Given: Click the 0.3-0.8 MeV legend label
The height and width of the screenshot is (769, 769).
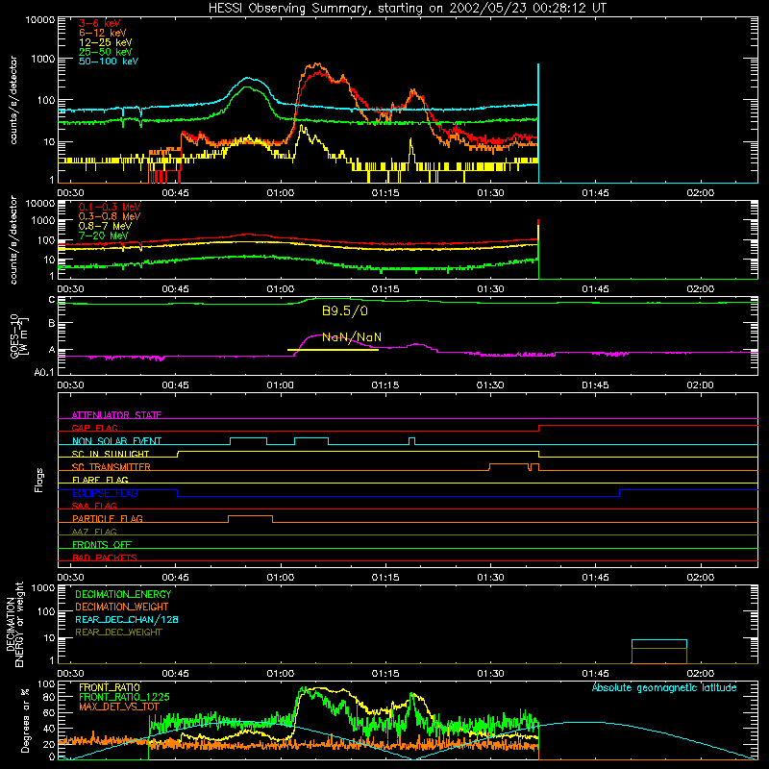Looking at the screenshot, I should pos(110,216).
